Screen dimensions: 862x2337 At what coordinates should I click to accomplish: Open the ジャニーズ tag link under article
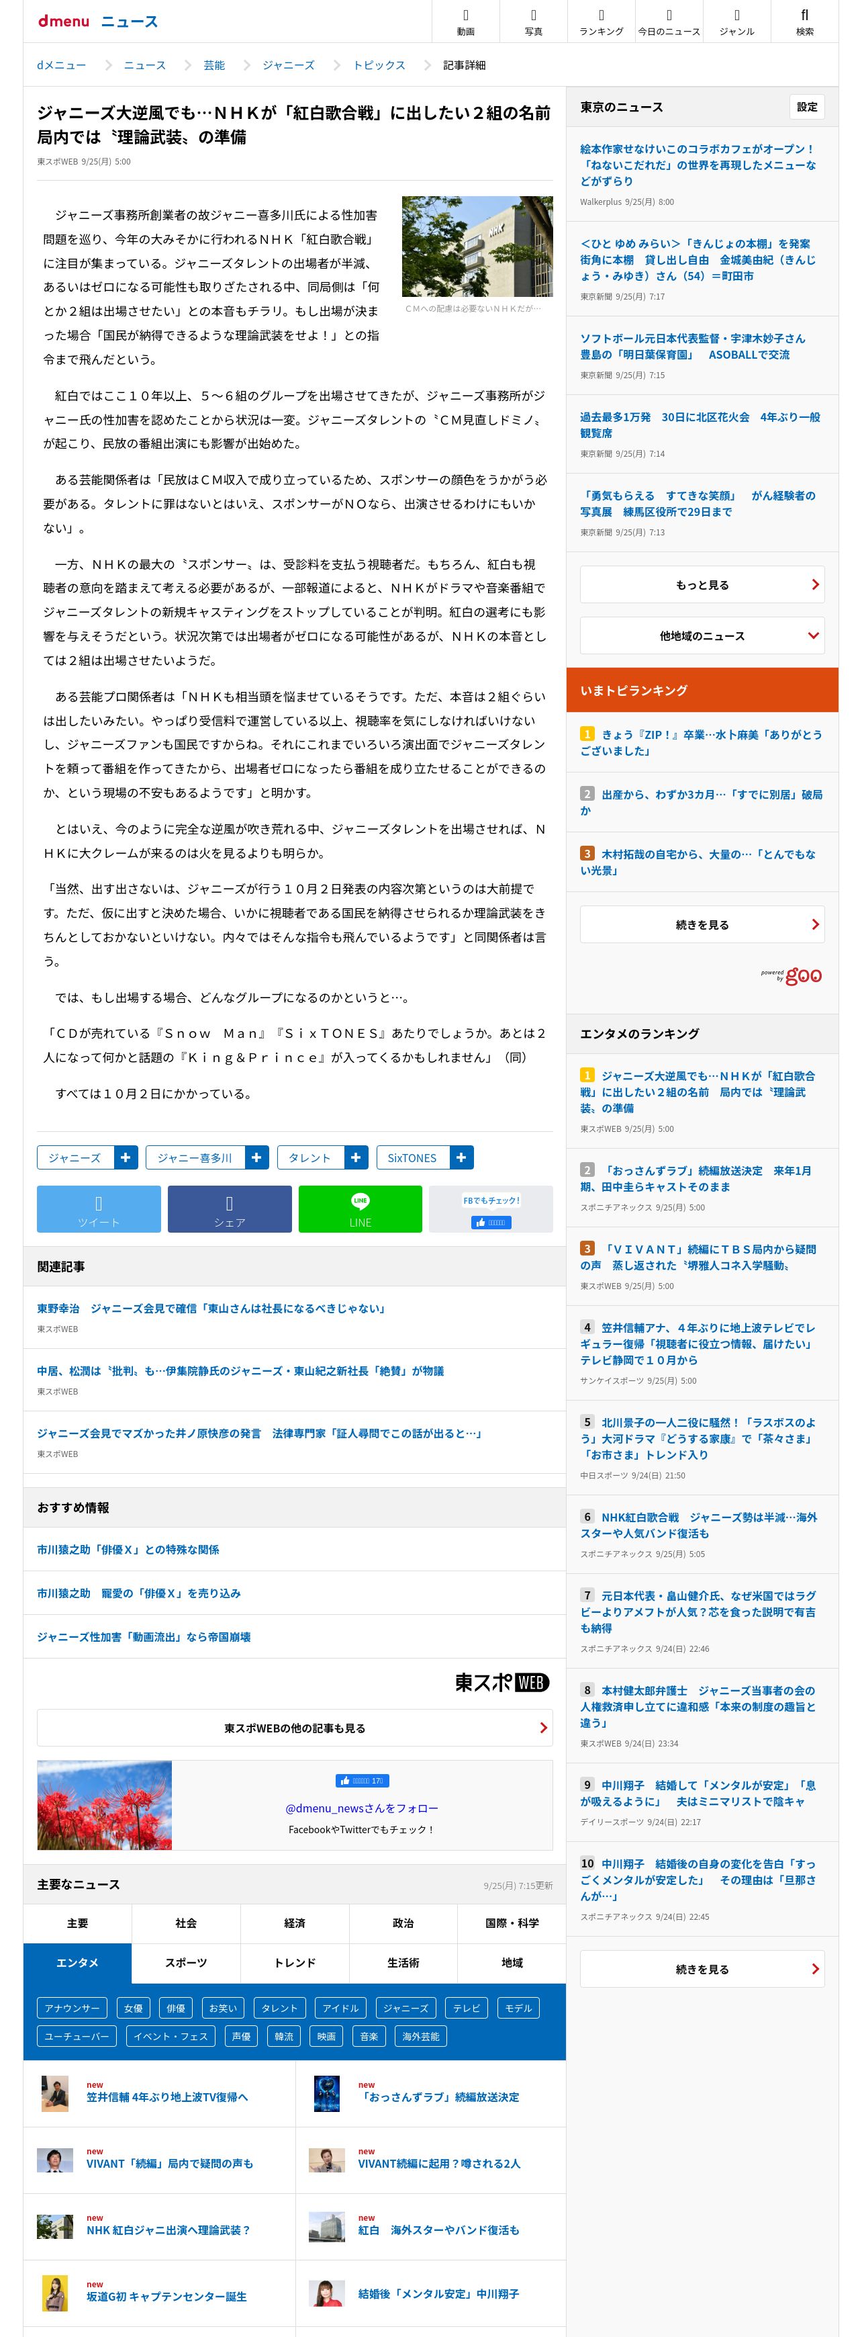pos(75,1157)
